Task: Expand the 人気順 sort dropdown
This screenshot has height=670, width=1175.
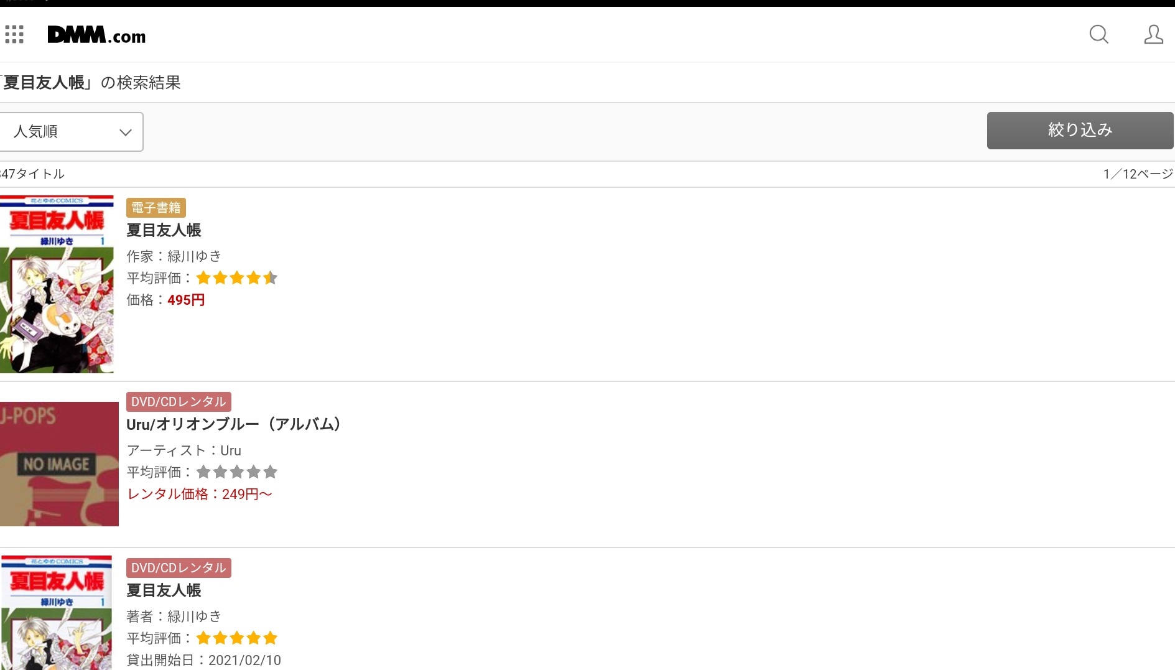Action: (x=72, y=132)
